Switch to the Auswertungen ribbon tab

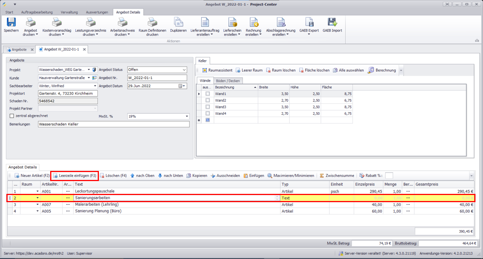97,12
